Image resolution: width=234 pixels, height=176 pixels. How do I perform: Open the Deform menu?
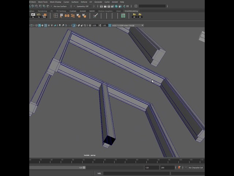pos(84,2)
